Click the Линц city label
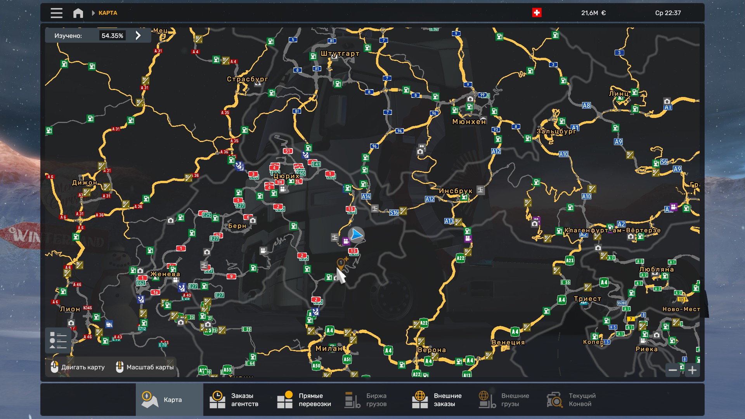Image resolution: width=745 pixels, height=419 pixels. (619, 93)
